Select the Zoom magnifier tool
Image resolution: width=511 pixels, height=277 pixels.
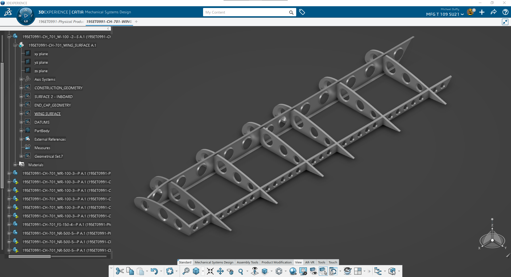241,271
